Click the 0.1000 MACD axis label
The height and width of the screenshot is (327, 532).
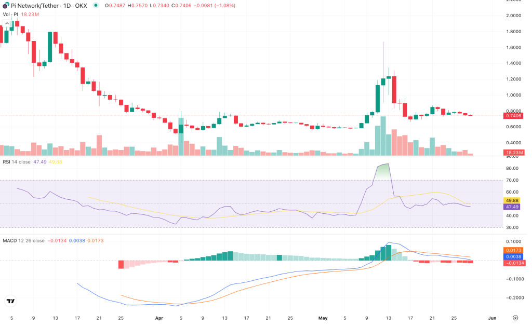point(513,241)
